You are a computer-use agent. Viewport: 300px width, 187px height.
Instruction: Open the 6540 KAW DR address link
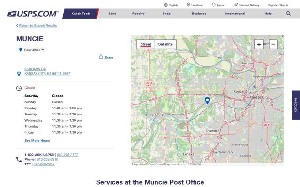coord(35,69)
